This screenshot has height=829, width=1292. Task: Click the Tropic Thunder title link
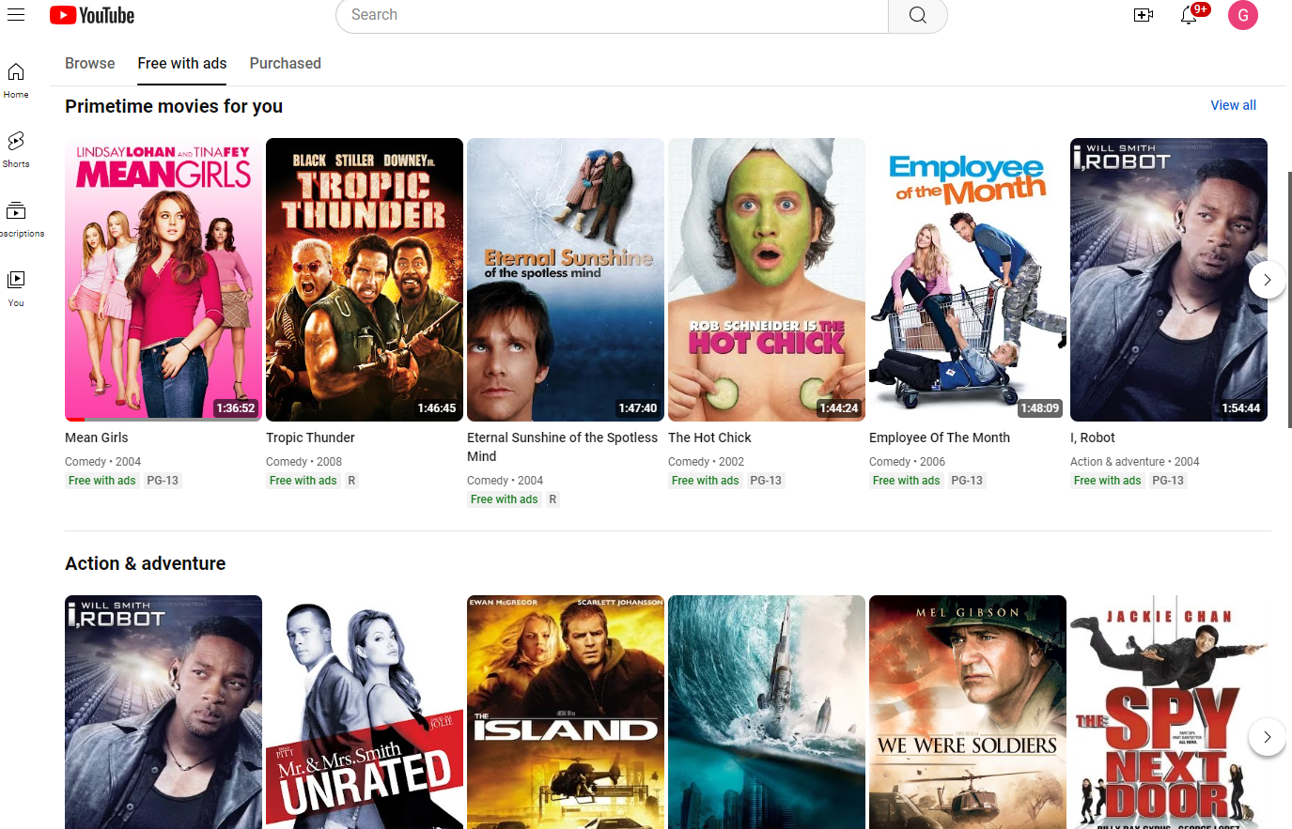coord(310,438)
